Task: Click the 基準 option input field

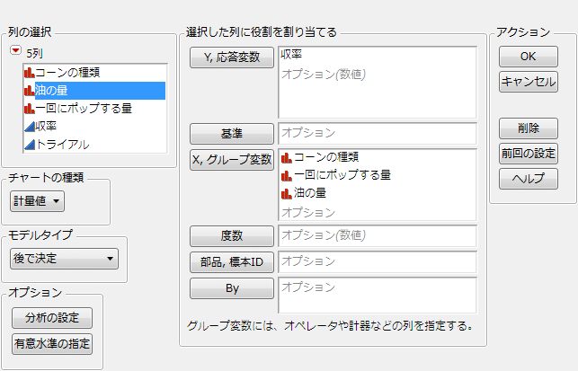Action: (377, 133)
